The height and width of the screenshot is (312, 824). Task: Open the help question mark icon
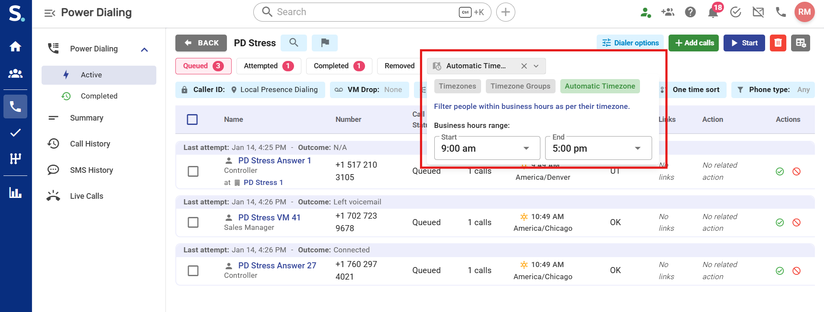pyautogui.click(x=690, y=13)
